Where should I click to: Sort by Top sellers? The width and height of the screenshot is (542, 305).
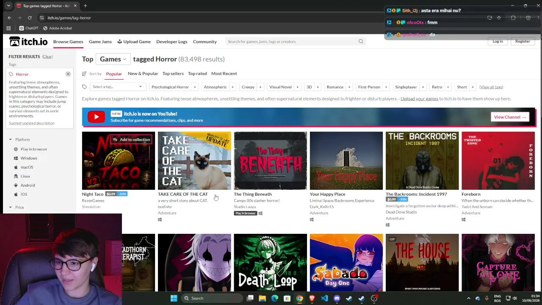tap(173, 74)
